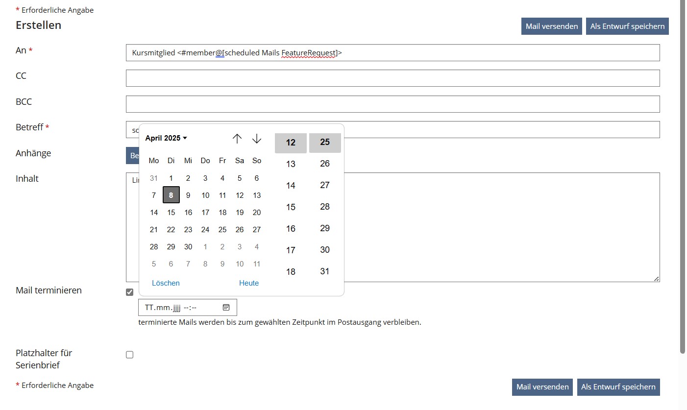Select hour 14 in time picker
This screenshot has height=410, width=687.
(291, 186)
